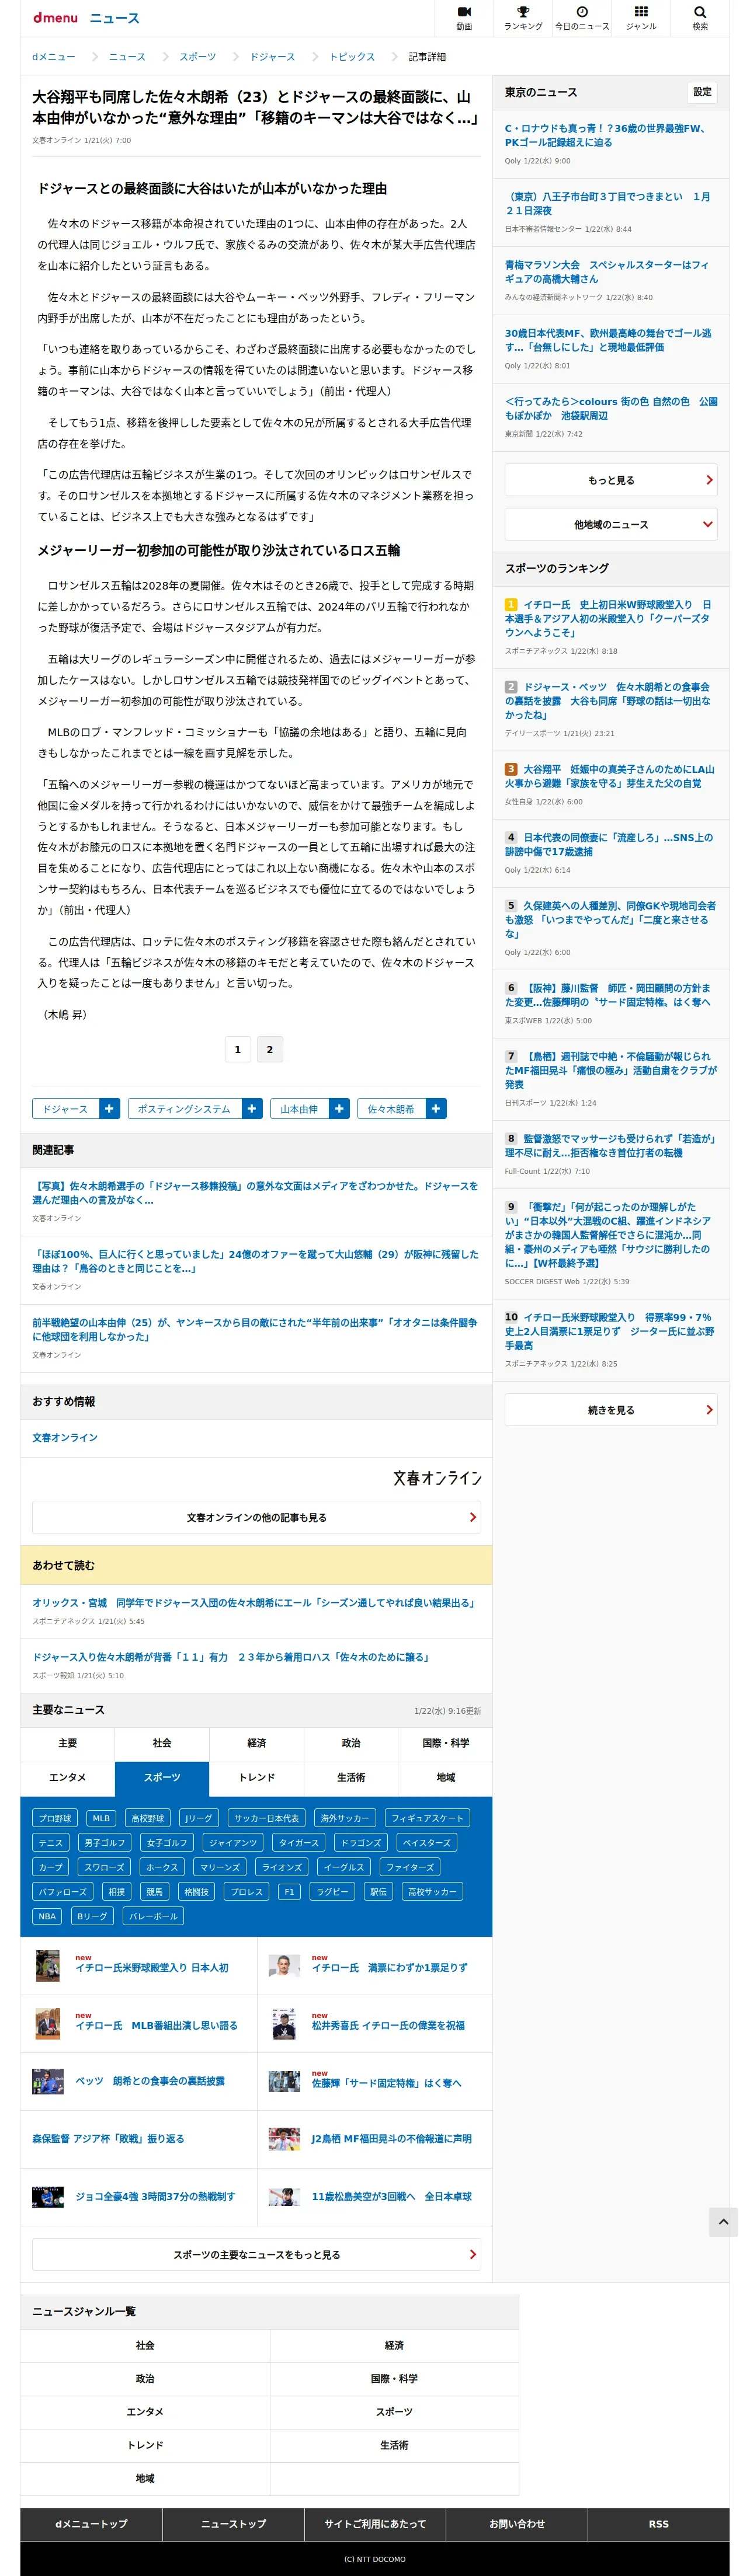The height and width of the screenshot is (2576, 750).
Task: Expand 他地域のニュース dropdown
Action: [x=611, y=524]
